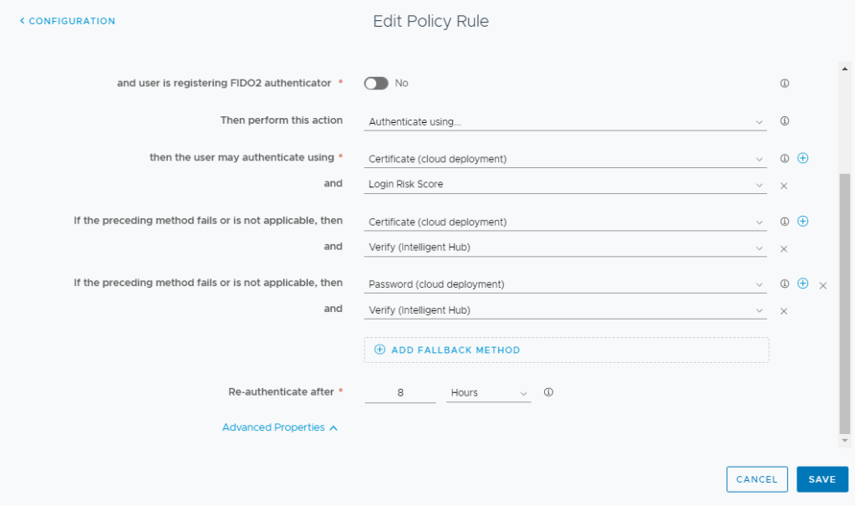The image size is (855, 506).
Task: Go back to Configuration
Action: point(68,21)
